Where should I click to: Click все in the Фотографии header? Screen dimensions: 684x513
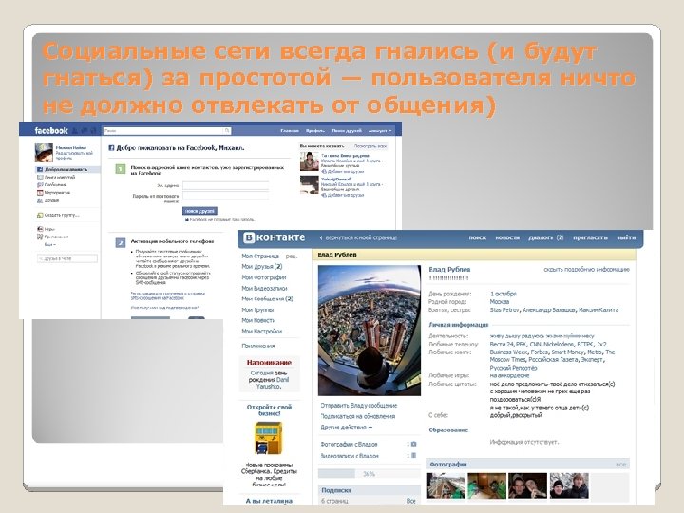[x=620, y=465]
